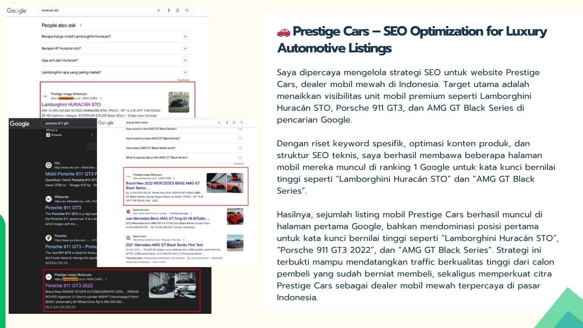Open the Huracán STO car thumbnail
Screen dimensions: 583x328
[179, 102]
